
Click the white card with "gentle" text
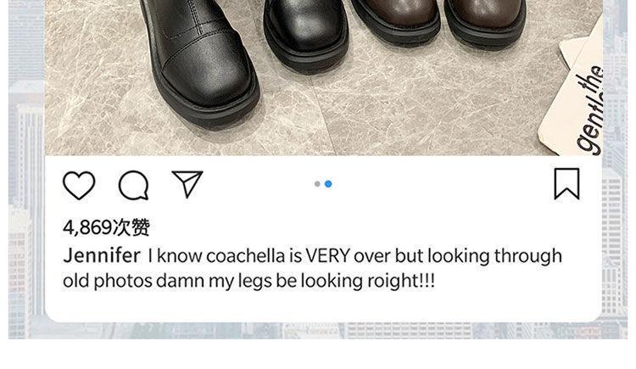click(x=578, y=102)
